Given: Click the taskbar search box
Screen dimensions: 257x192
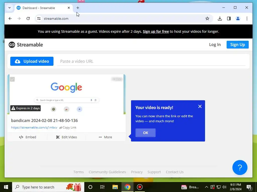Looking at the screenshot, I should 48,187.
